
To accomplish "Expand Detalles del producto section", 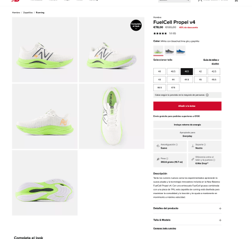I will (187, 208).
